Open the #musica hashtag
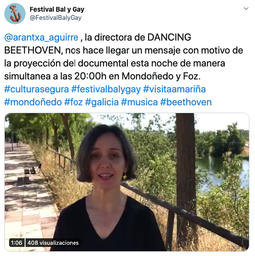The height and width of the screenshot is (256, 255). pos(139,102)
